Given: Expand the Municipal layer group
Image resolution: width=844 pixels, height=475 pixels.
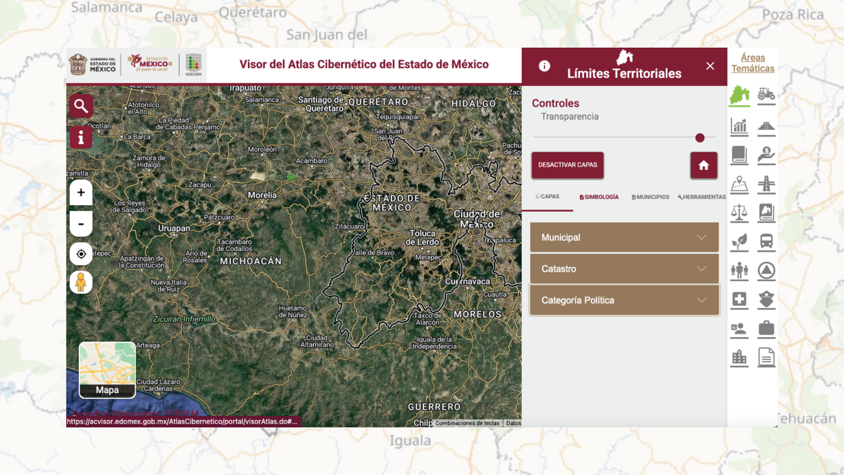Looking at the screenshot, I should click(x=624, y=237).
